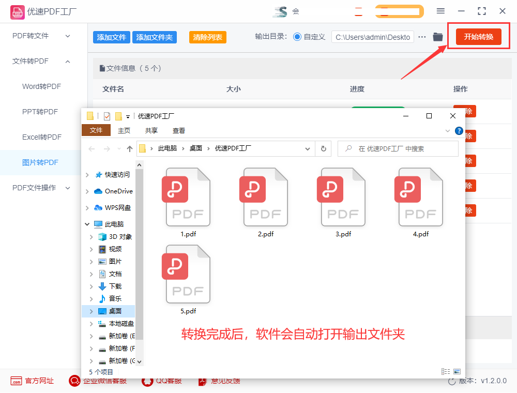Screen dimensions: 517x393
Task: Open the 共享 ribbon tab
Action: click(151, 130)
